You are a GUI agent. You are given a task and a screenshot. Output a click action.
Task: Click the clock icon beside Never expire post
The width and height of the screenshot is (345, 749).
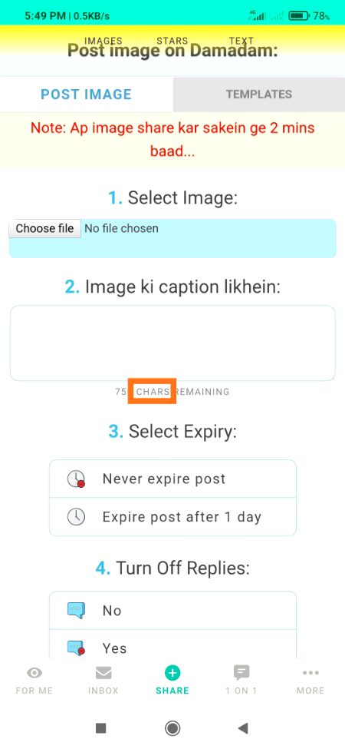point(76,479)
